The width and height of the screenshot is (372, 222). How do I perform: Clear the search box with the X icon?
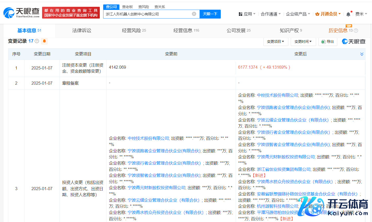(x=194, y=14)
